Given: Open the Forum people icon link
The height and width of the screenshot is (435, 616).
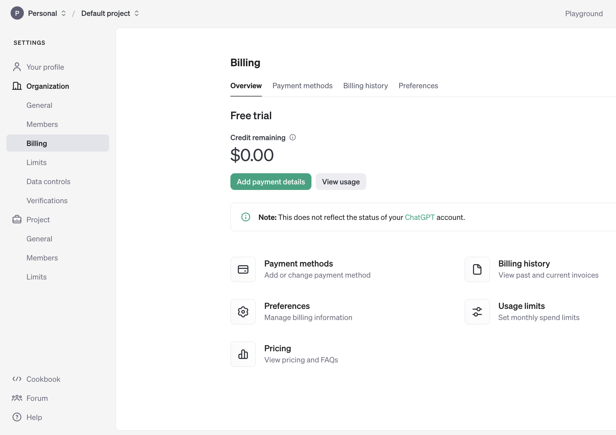Looking at the screenshot, I should click(x=17, y=398).
